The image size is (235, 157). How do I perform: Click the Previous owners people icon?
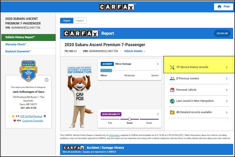tap(172, 79)
